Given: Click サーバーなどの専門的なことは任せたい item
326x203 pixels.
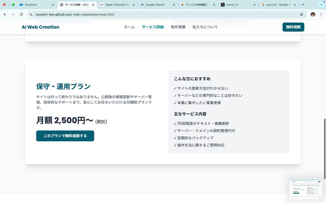Looking at the screenshot, I should 208,95.
